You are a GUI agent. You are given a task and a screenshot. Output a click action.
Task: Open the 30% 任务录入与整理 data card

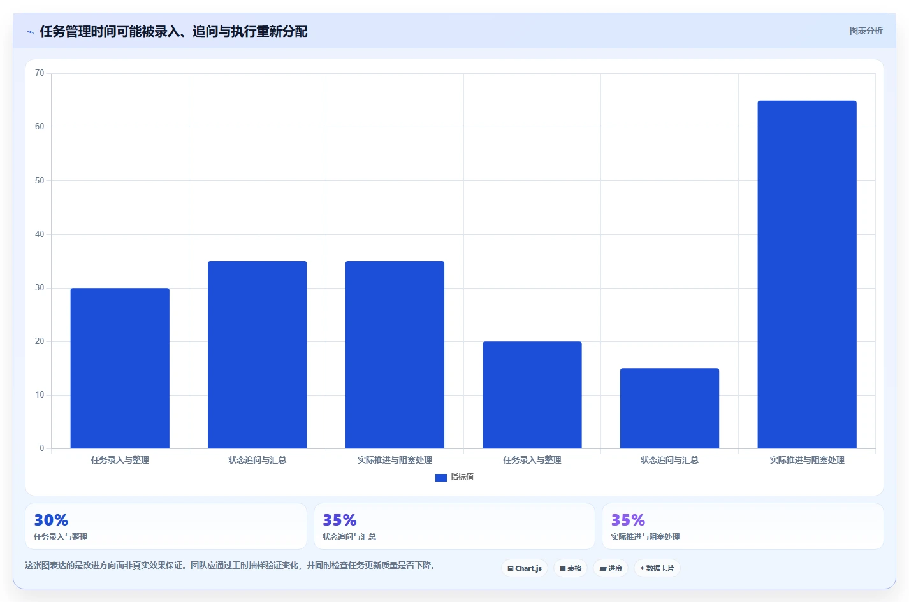pyautogui.click(x=166, y=526)
